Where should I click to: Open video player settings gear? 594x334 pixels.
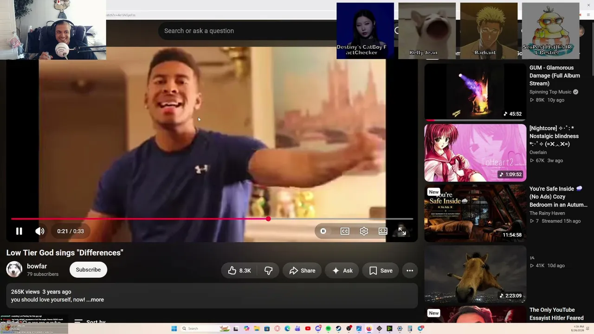364,231
